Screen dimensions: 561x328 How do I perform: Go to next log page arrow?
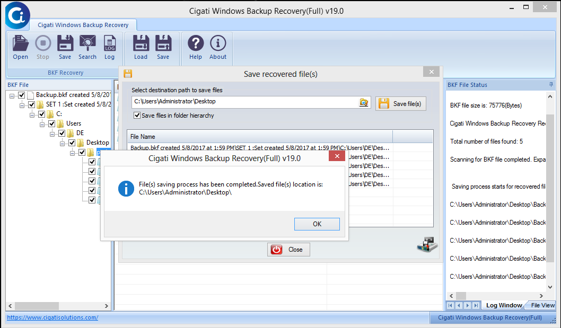pos(468,305)
